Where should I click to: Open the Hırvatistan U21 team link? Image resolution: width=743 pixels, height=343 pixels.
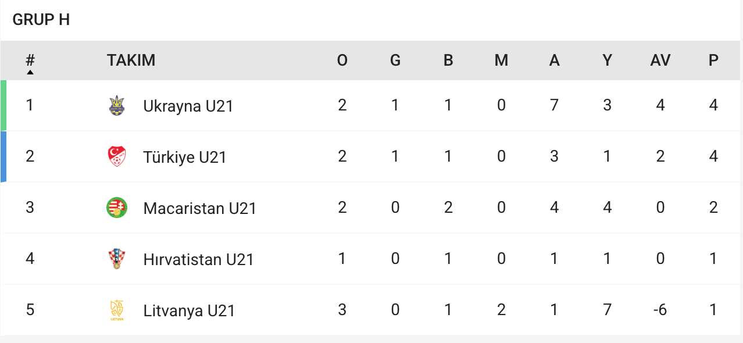point(198,259)
